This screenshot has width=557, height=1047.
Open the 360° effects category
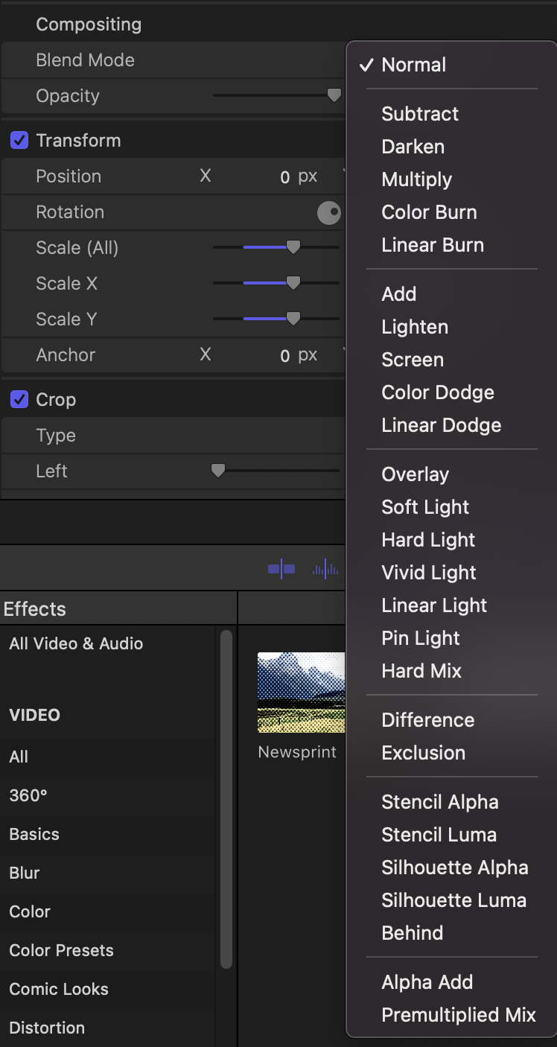[x=28, y=795]
